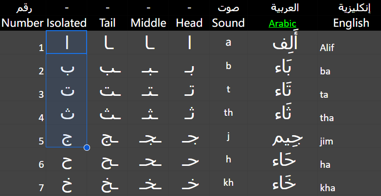Screen dimensions: 381x196
Task: Select the 'kha' English name cell
Action: 349,188
